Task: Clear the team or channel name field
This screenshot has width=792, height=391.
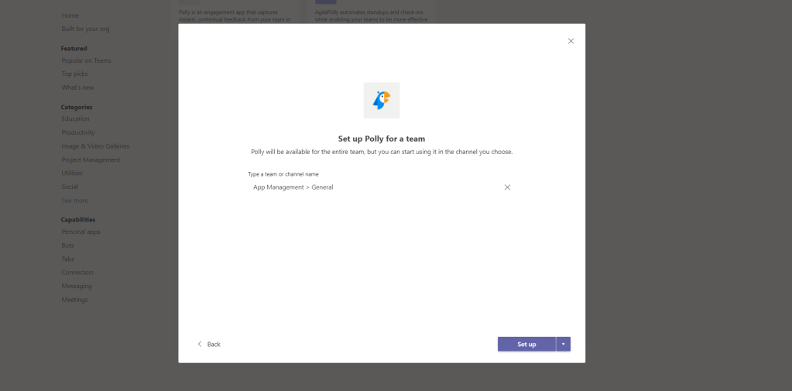Action: [x=507, y=187]
